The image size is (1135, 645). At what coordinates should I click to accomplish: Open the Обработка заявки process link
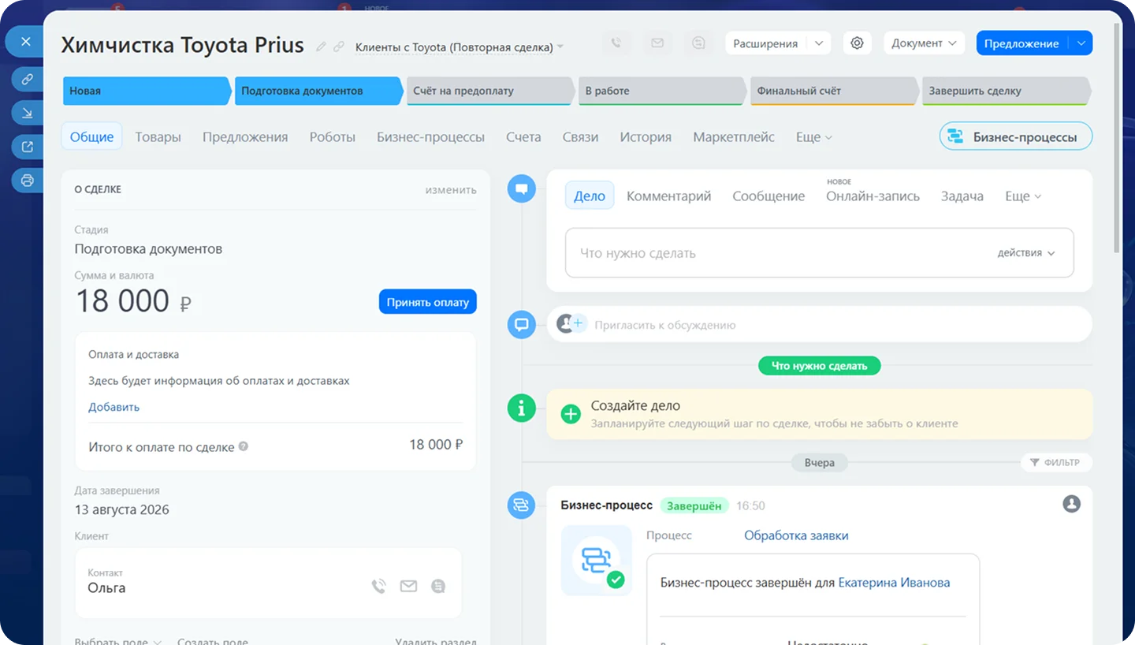pos(796,535)
